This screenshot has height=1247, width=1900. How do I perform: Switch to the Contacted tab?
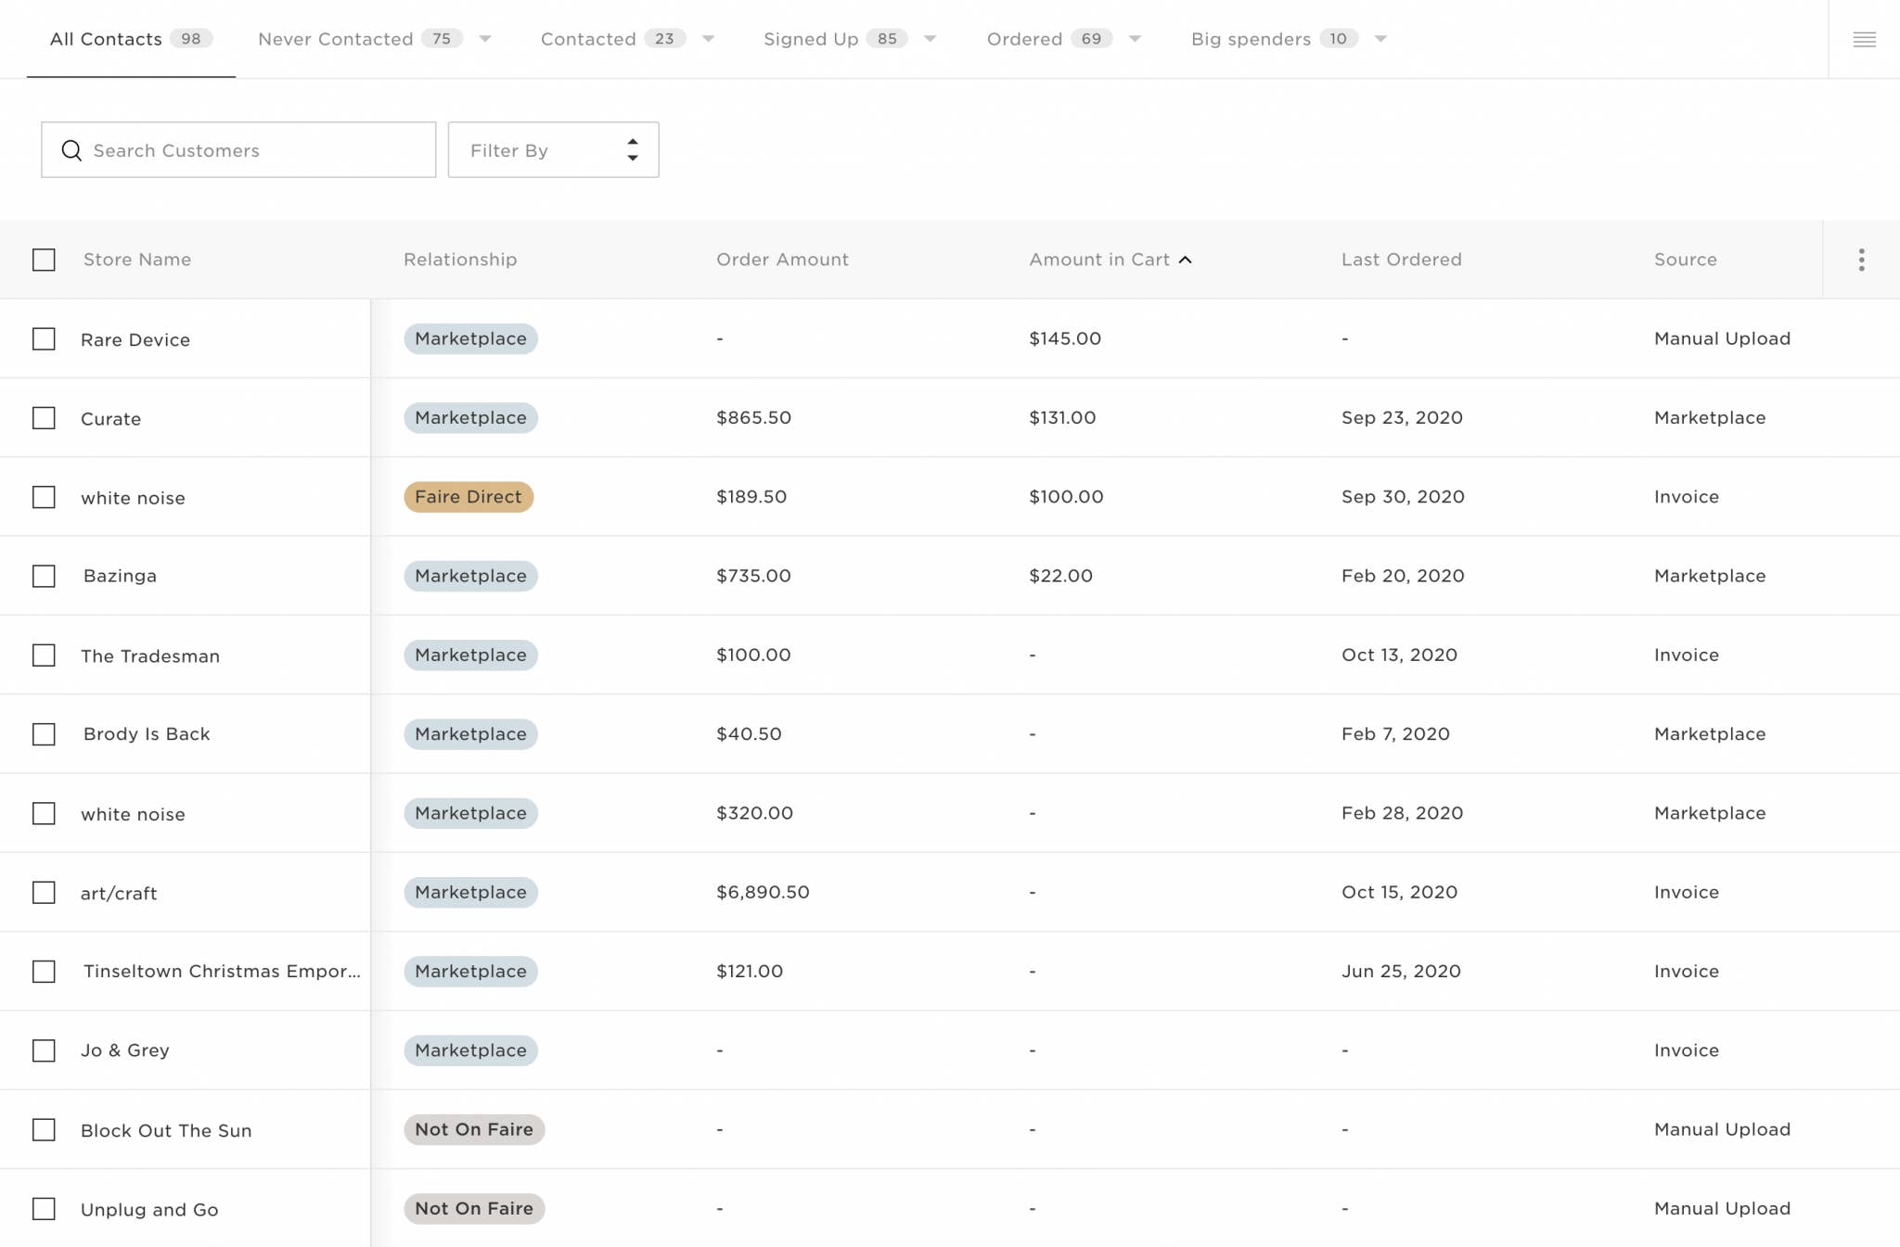coord(588,39)
